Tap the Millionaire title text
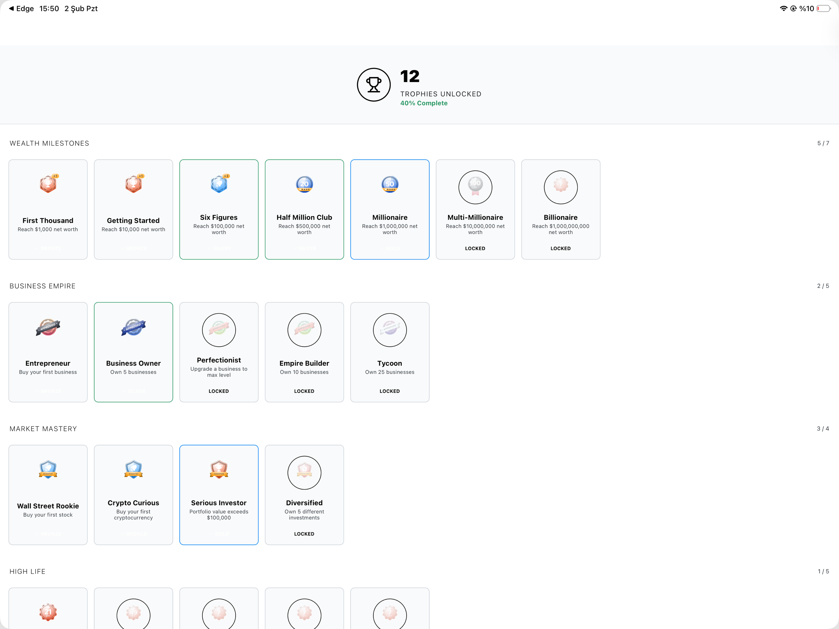This screenshot has width=839, height=629. click(x=389, y=217)
